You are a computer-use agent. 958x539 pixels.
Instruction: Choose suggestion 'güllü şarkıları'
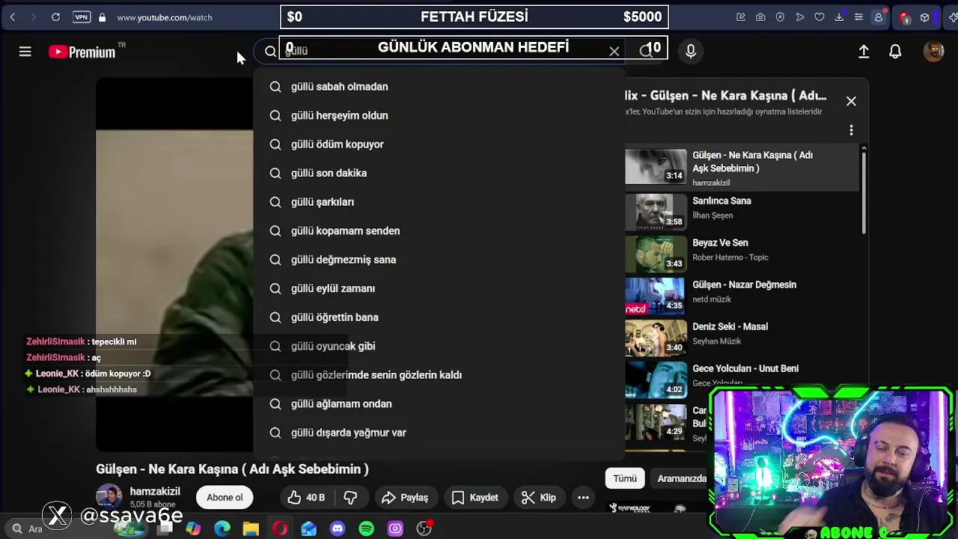click(x=439, y=202)
